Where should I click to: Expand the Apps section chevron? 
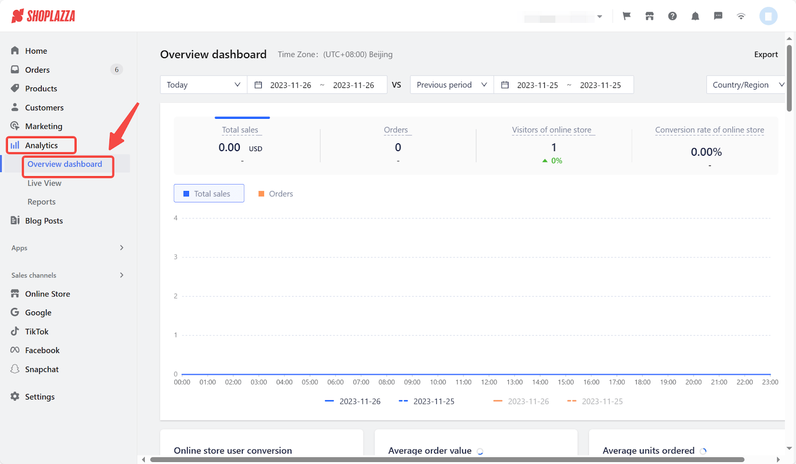click(x=122, y=248)
